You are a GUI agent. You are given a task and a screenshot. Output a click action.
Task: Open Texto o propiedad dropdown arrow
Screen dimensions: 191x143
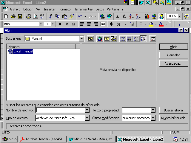(x=153, y=110)
